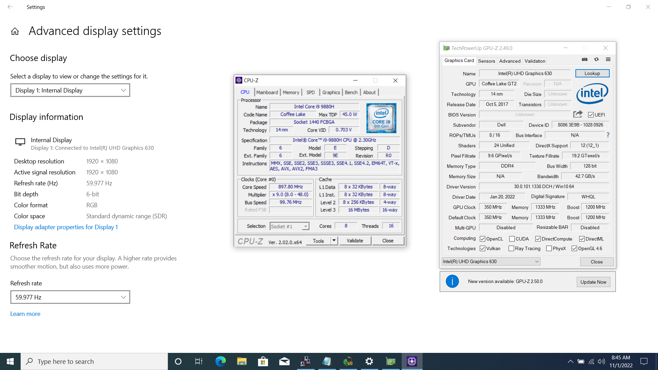Open the GPU-Z hamburger menu
The height and width of the screenshot is (370, 658).
coord(608,59)
